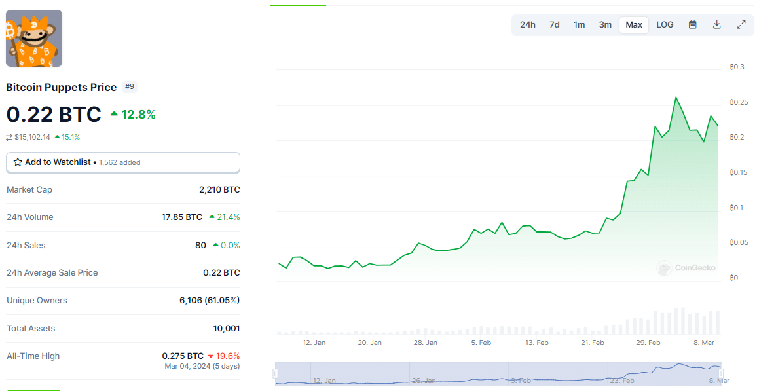Click the 1,562 added watchlist count
The width and height of the screenshot is (757, 391).
tap(120, 162)
